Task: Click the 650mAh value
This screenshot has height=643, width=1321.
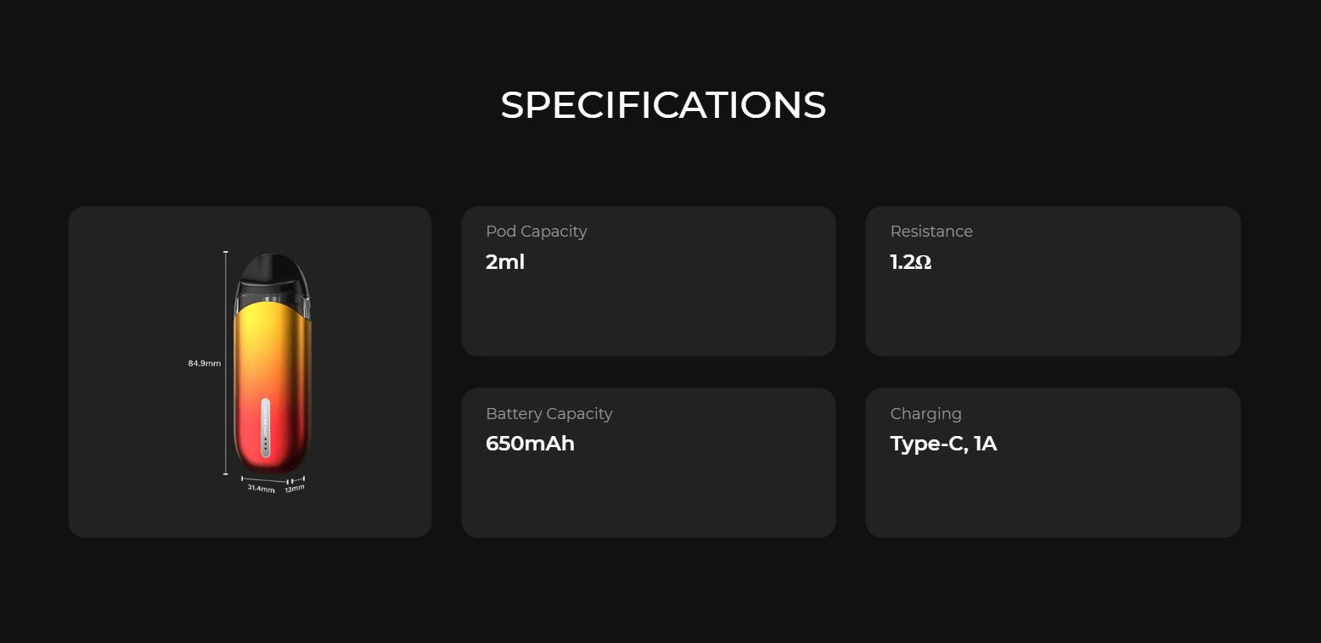Action: click(x=530, y=444)
